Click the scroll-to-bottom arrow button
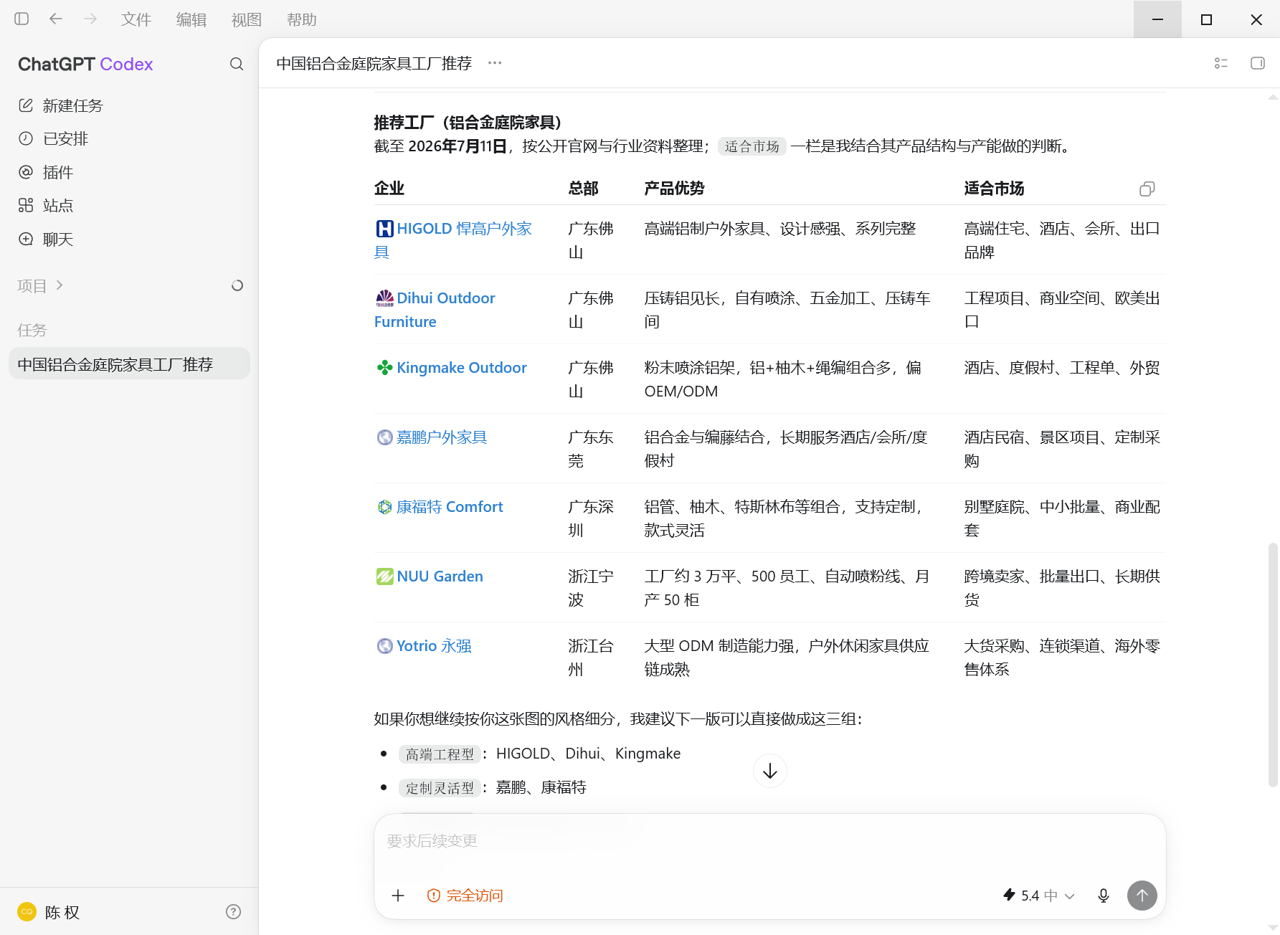This screenshot has height=935, width=1280. pos(770,771)
